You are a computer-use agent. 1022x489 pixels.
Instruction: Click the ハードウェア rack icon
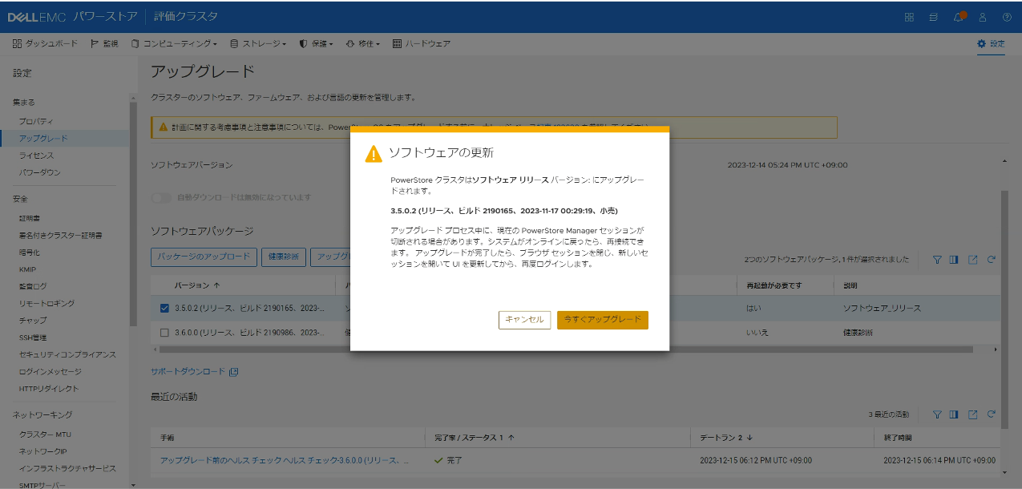point(397,43)
